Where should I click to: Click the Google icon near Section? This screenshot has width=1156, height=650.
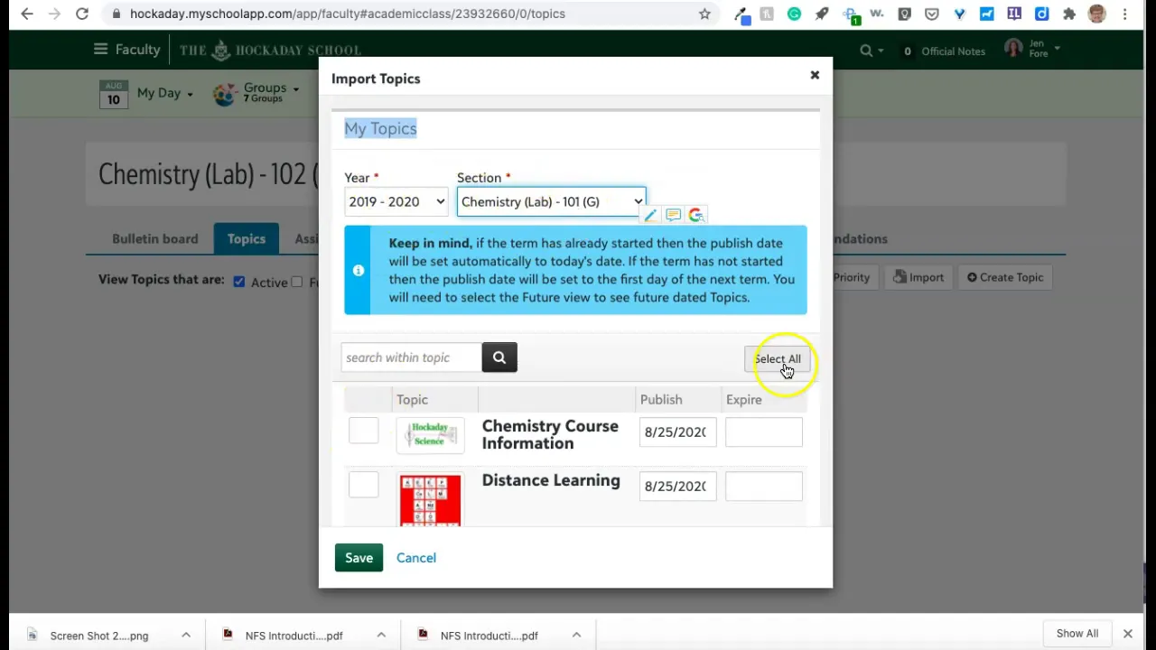pos(695,215)
